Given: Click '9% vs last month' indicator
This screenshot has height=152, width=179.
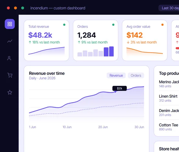Looking at the screenshot, I should tap(92, 42).
